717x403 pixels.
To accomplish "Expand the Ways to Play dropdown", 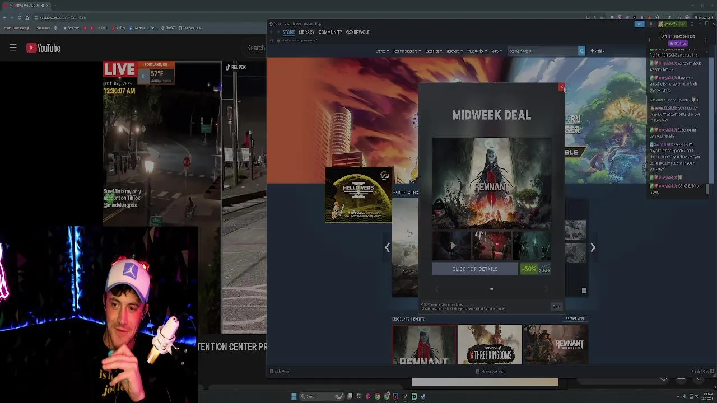I will coord(477,51).
